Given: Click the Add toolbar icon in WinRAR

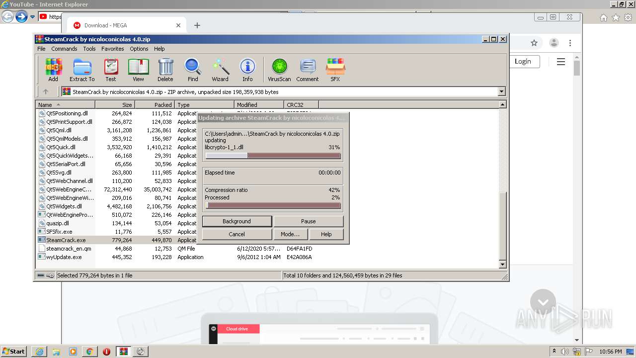Looking at the screenshot, I should [x=53, y=70].
